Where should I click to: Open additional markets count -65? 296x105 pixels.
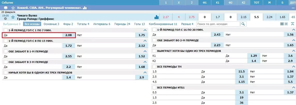click(293, 17)
